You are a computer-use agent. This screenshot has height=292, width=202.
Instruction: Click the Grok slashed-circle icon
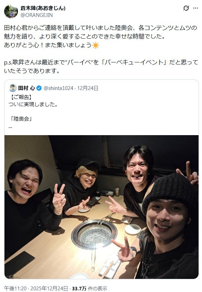186,8
